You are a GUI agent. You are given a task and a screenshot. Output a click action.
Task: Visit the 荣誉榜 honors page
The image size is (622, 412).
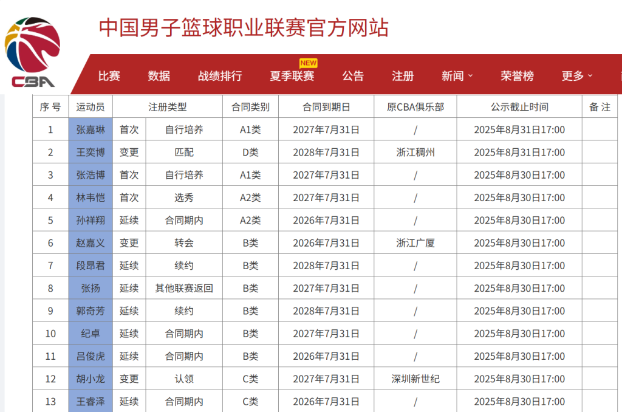(518, 76)
